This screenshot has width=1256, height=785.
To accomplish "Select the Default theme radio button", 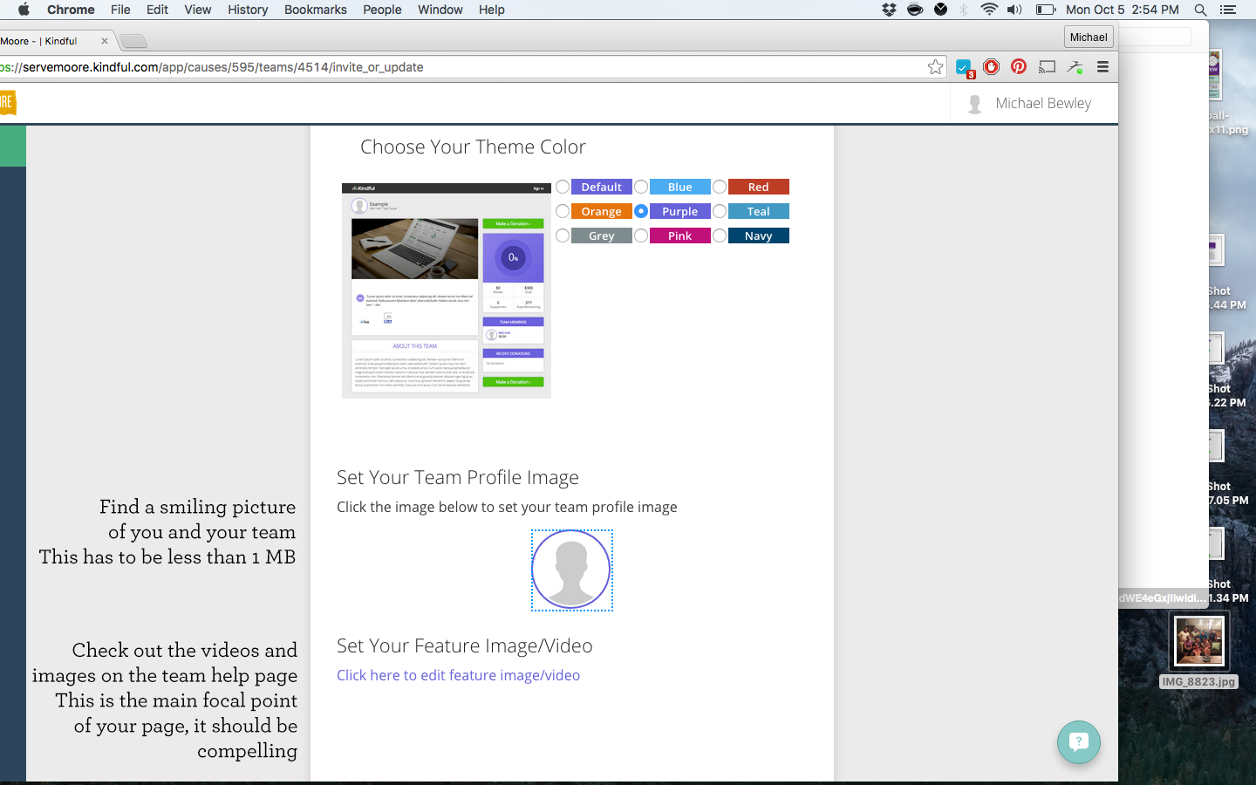I will click(563, 187).
